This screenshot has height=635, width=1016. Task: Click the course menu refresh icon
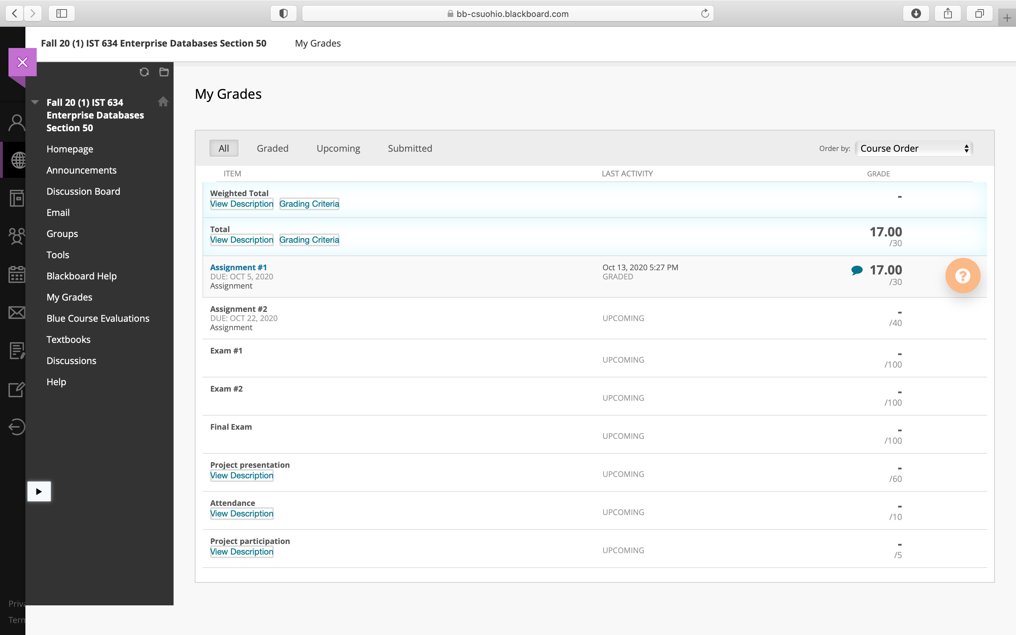[144, 72]
